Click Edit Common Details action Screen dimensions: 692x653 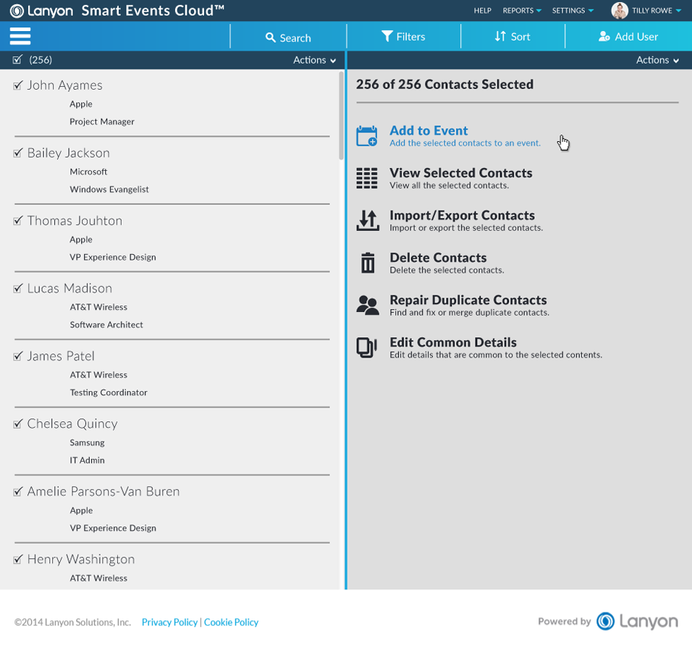point(479,348)
